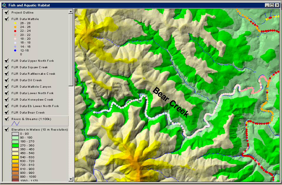Click the blue 12-16 legend dot

15,51
